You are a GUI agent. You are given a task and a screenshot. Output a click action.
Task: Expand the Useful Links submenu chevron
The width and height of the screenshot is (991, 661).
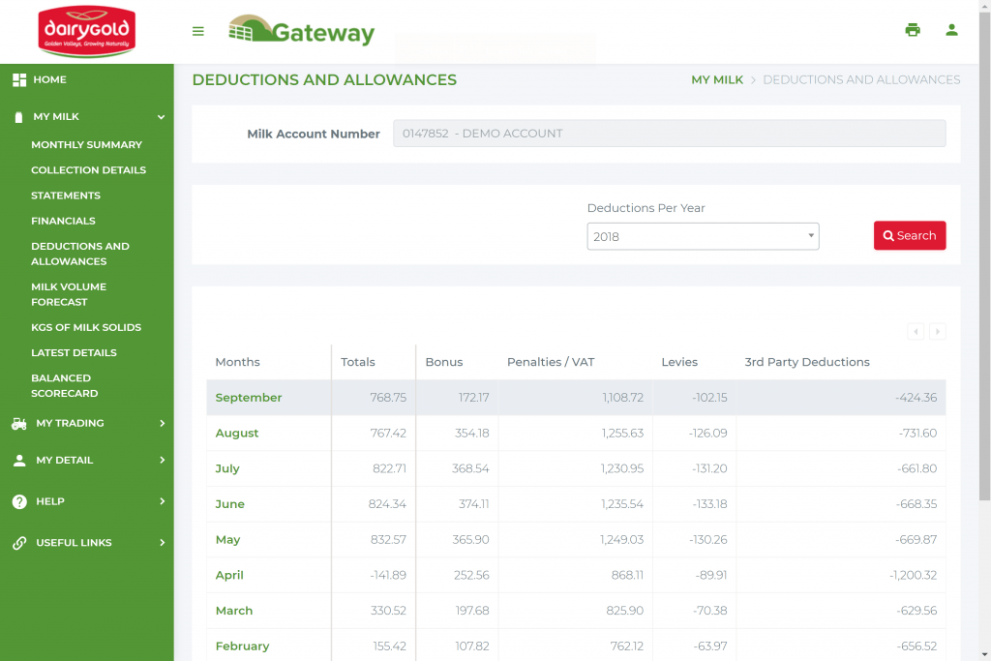163,542
